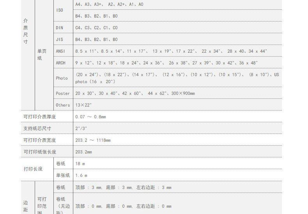Select the 单页纸 cell
The height and width of the screenshot is (214, 308).
click(41, 54)
